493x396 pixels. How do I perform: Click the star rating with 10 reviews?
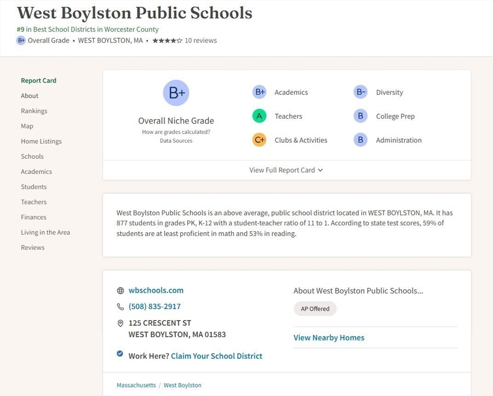[x=184, y=41]
